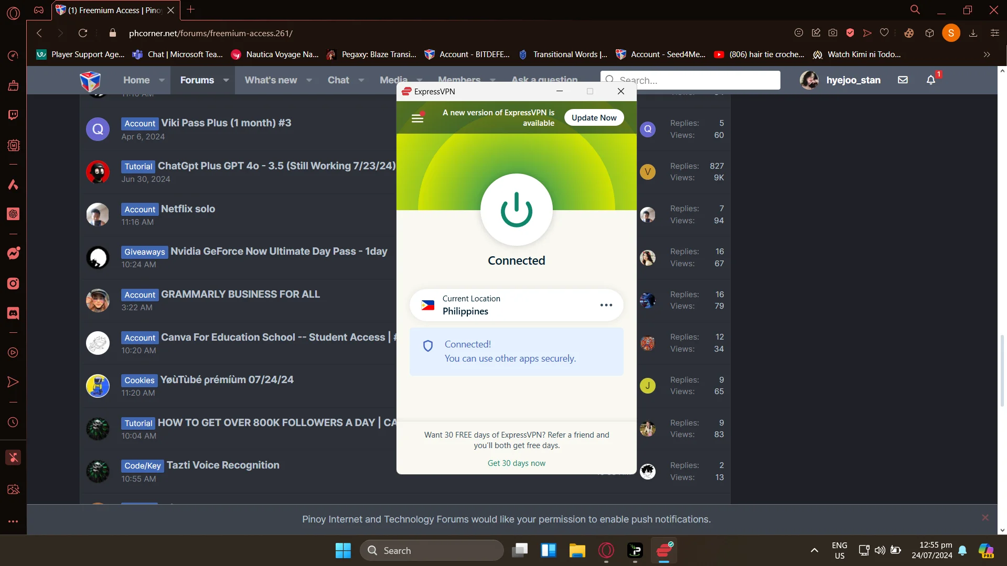Viewport: 1007px width, 566px height.
Task: Open Opera sidebar Aria AI icon
Action: 13,184
